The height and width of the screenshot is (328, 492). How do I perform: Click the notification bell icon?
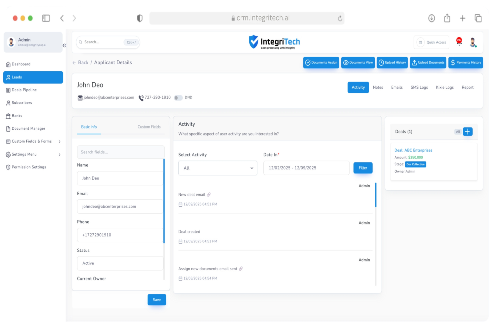coord(459,42)
